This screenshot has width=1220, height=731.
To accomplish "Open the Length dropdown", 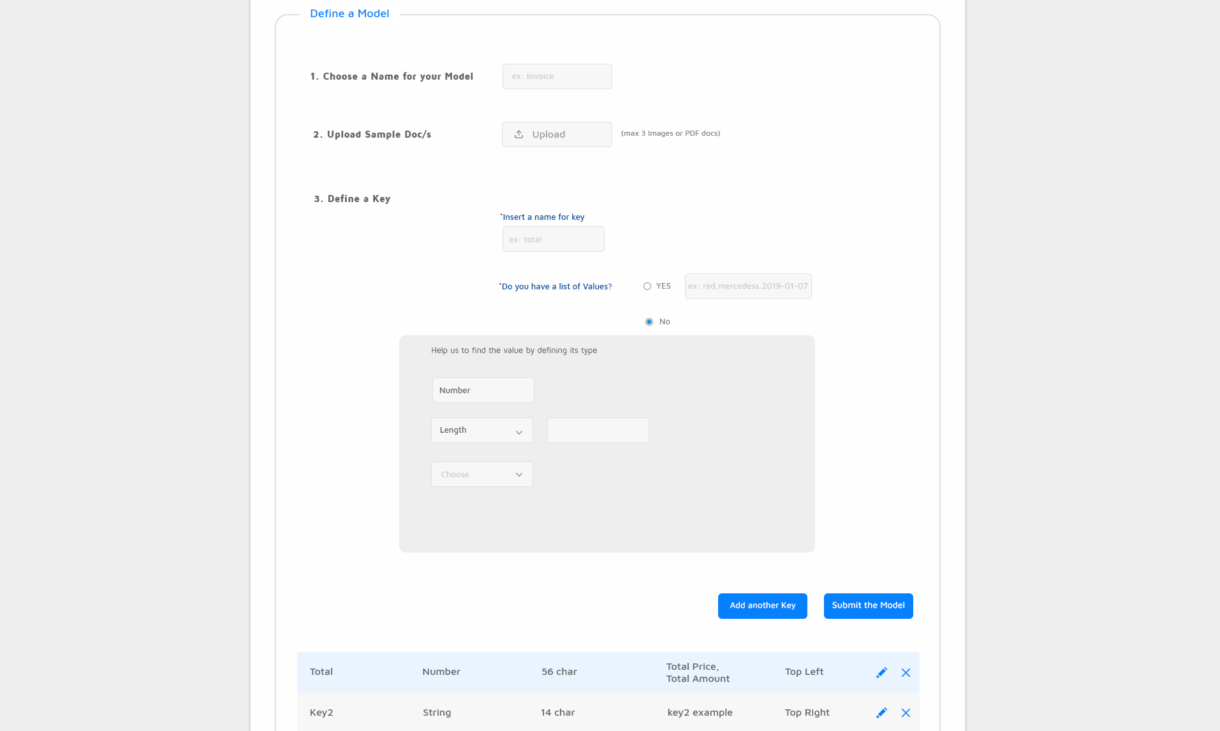I will click(x=481, y=430).
